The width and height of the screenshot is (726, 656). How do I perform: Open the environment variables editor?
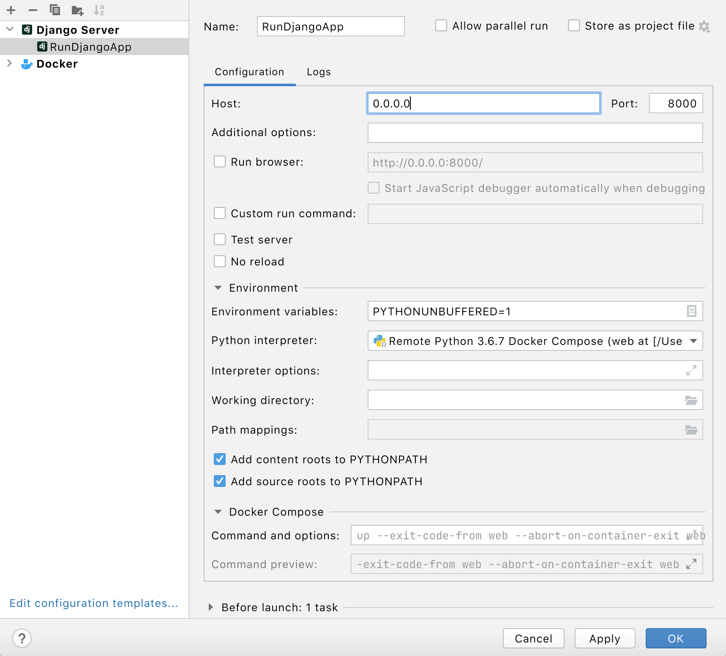691,312
